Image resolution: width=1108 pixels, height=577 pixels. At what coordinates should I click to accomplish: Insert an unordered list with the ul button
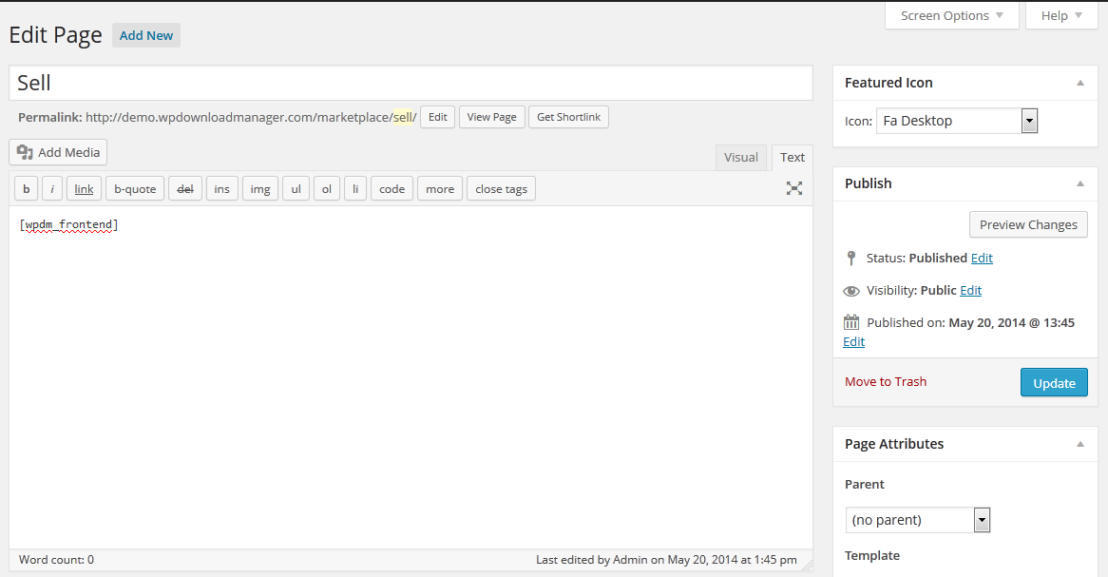[x=295, y=188]
